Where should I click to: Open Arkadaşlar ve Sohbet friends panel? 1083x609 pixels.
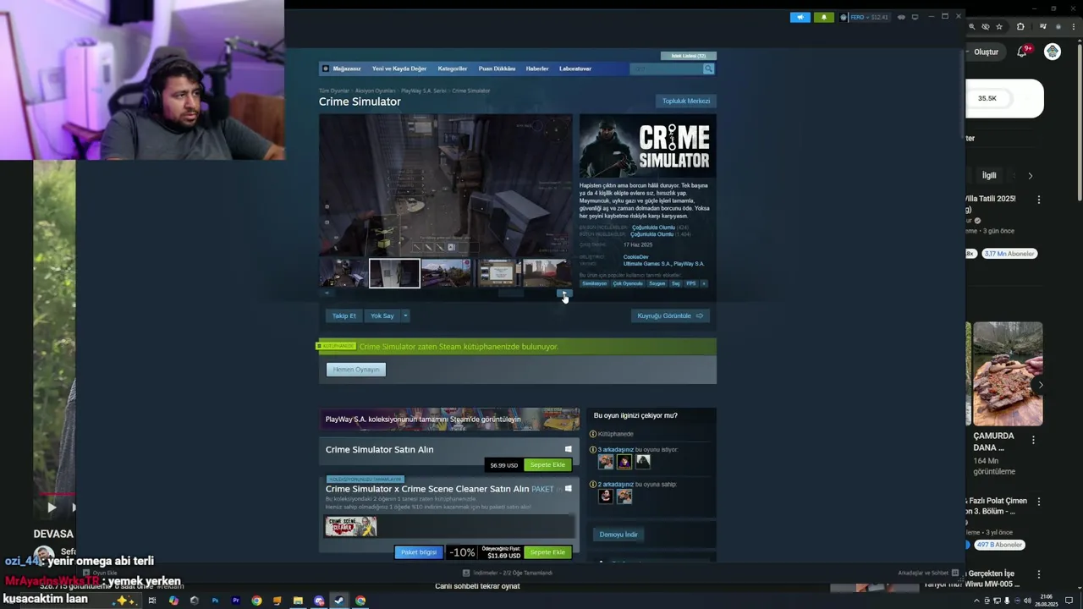click(x=928, y=573)
